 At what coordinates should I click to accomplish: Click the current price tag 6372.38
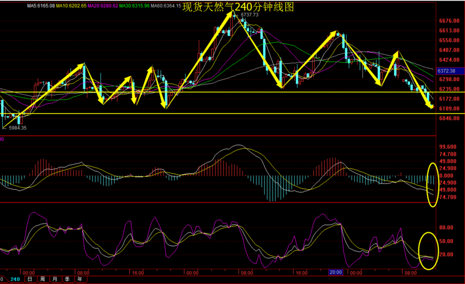click(x=447, y=71)
